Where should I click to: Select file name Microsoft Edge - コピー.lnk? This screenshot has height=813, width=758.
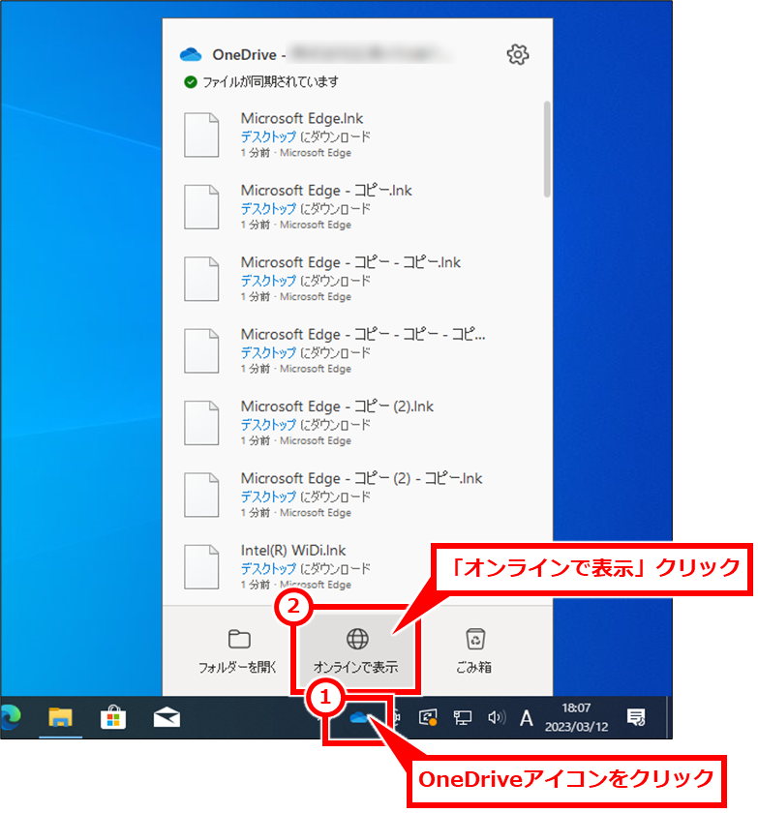coord(326,191)
